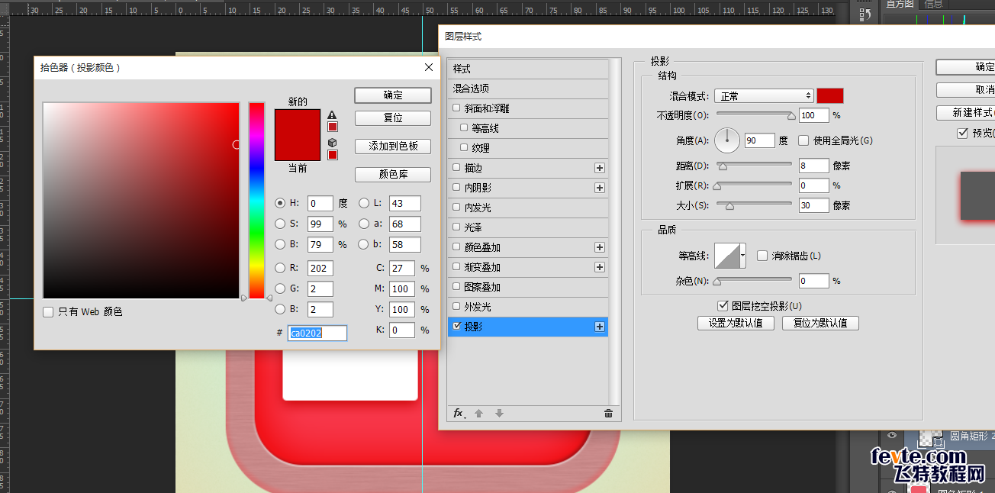Add another 渐变叠加 effect with plus icon

coord(600,267)
